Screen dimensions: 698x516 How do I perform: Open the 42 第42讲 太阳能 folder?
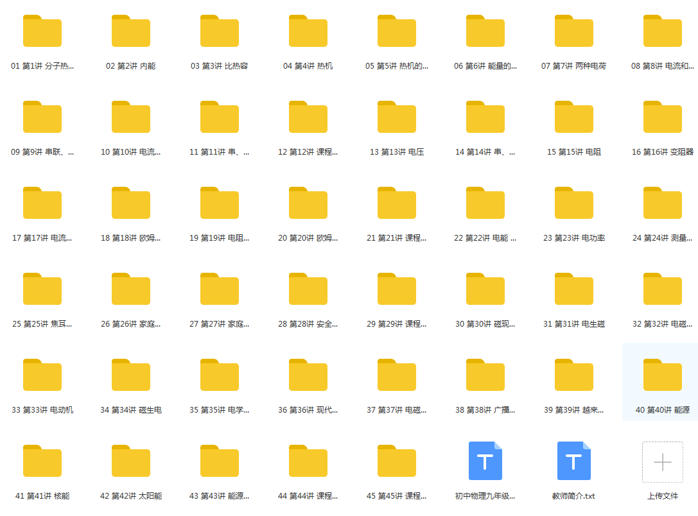click(x=131, y=461)
